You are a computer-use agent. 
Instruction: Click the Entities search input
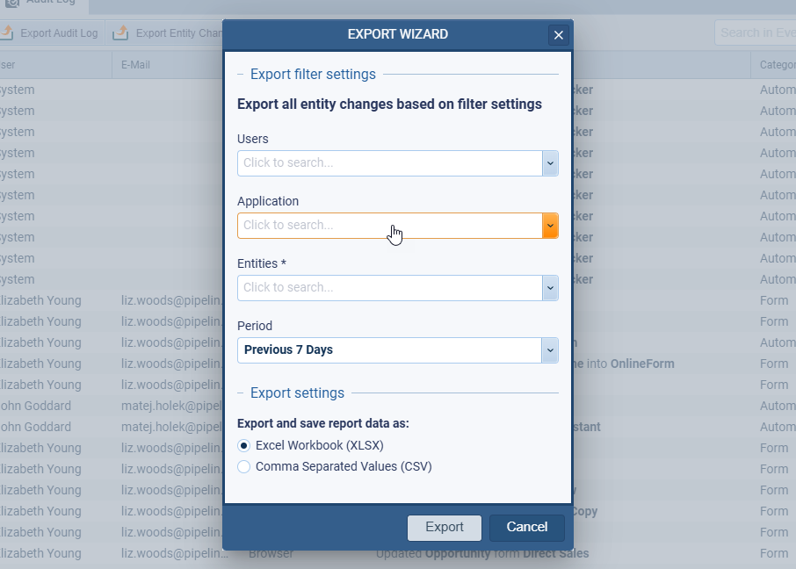[x=389, y=288]
